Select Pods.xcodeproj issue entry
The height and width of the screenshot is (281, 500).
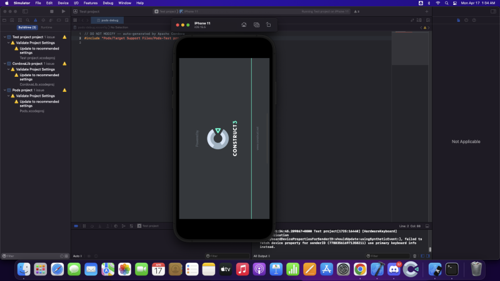tap(32, 111)
